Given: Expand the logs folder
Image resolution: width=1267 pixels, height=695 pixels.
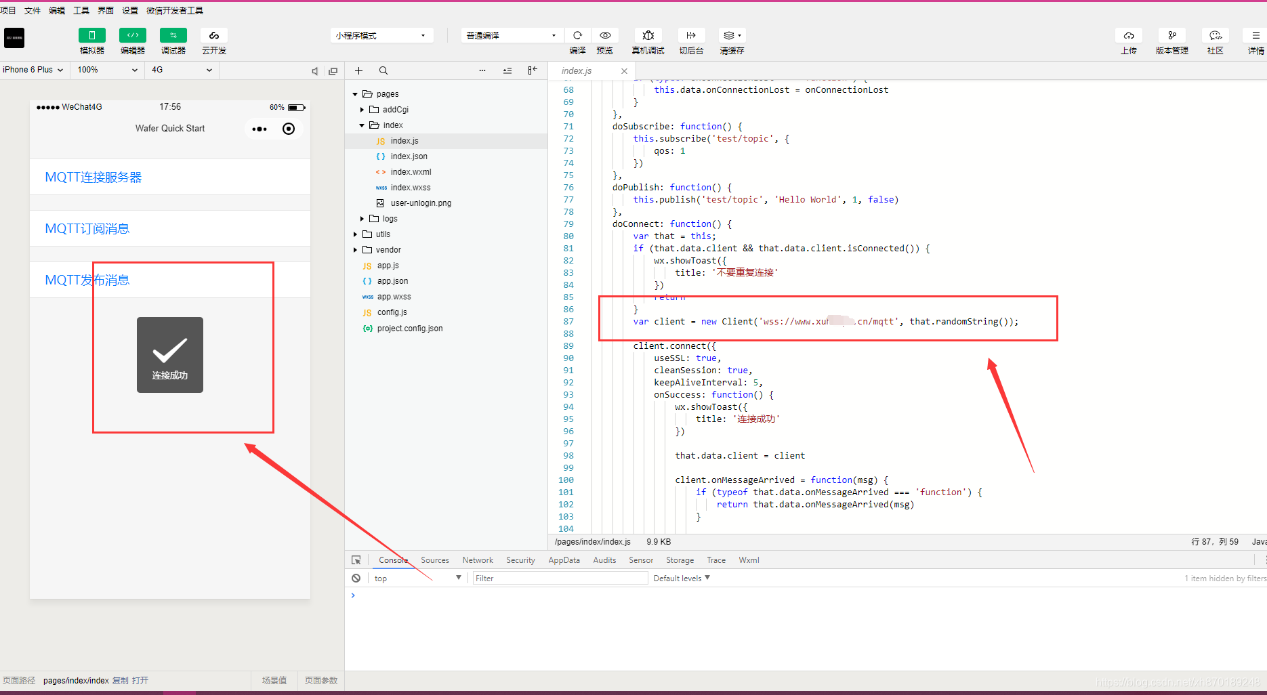Looking at the screenshot, I should pyautogui.click(x=362, y=219).
